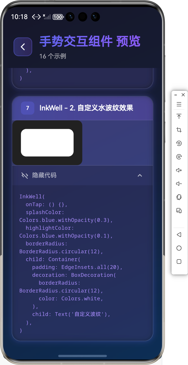This screenshot has height=365, width=188.
Task: Click the bottom gesture navigation bar handle
Action: coord(82,356)
